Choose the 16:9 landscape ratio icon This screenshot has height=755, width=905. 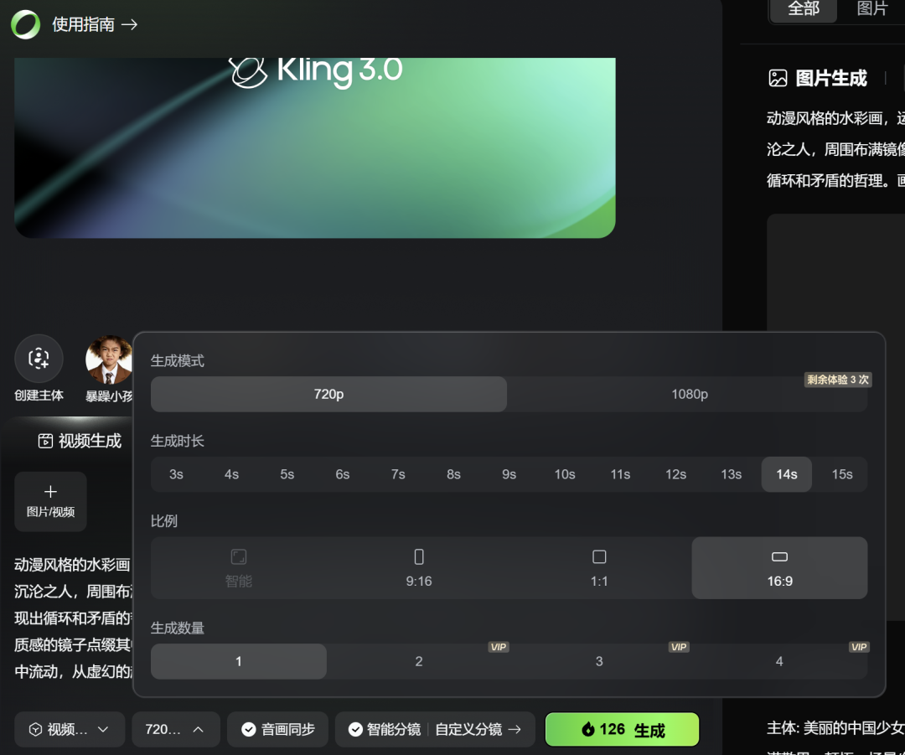[x=779, y=557]
